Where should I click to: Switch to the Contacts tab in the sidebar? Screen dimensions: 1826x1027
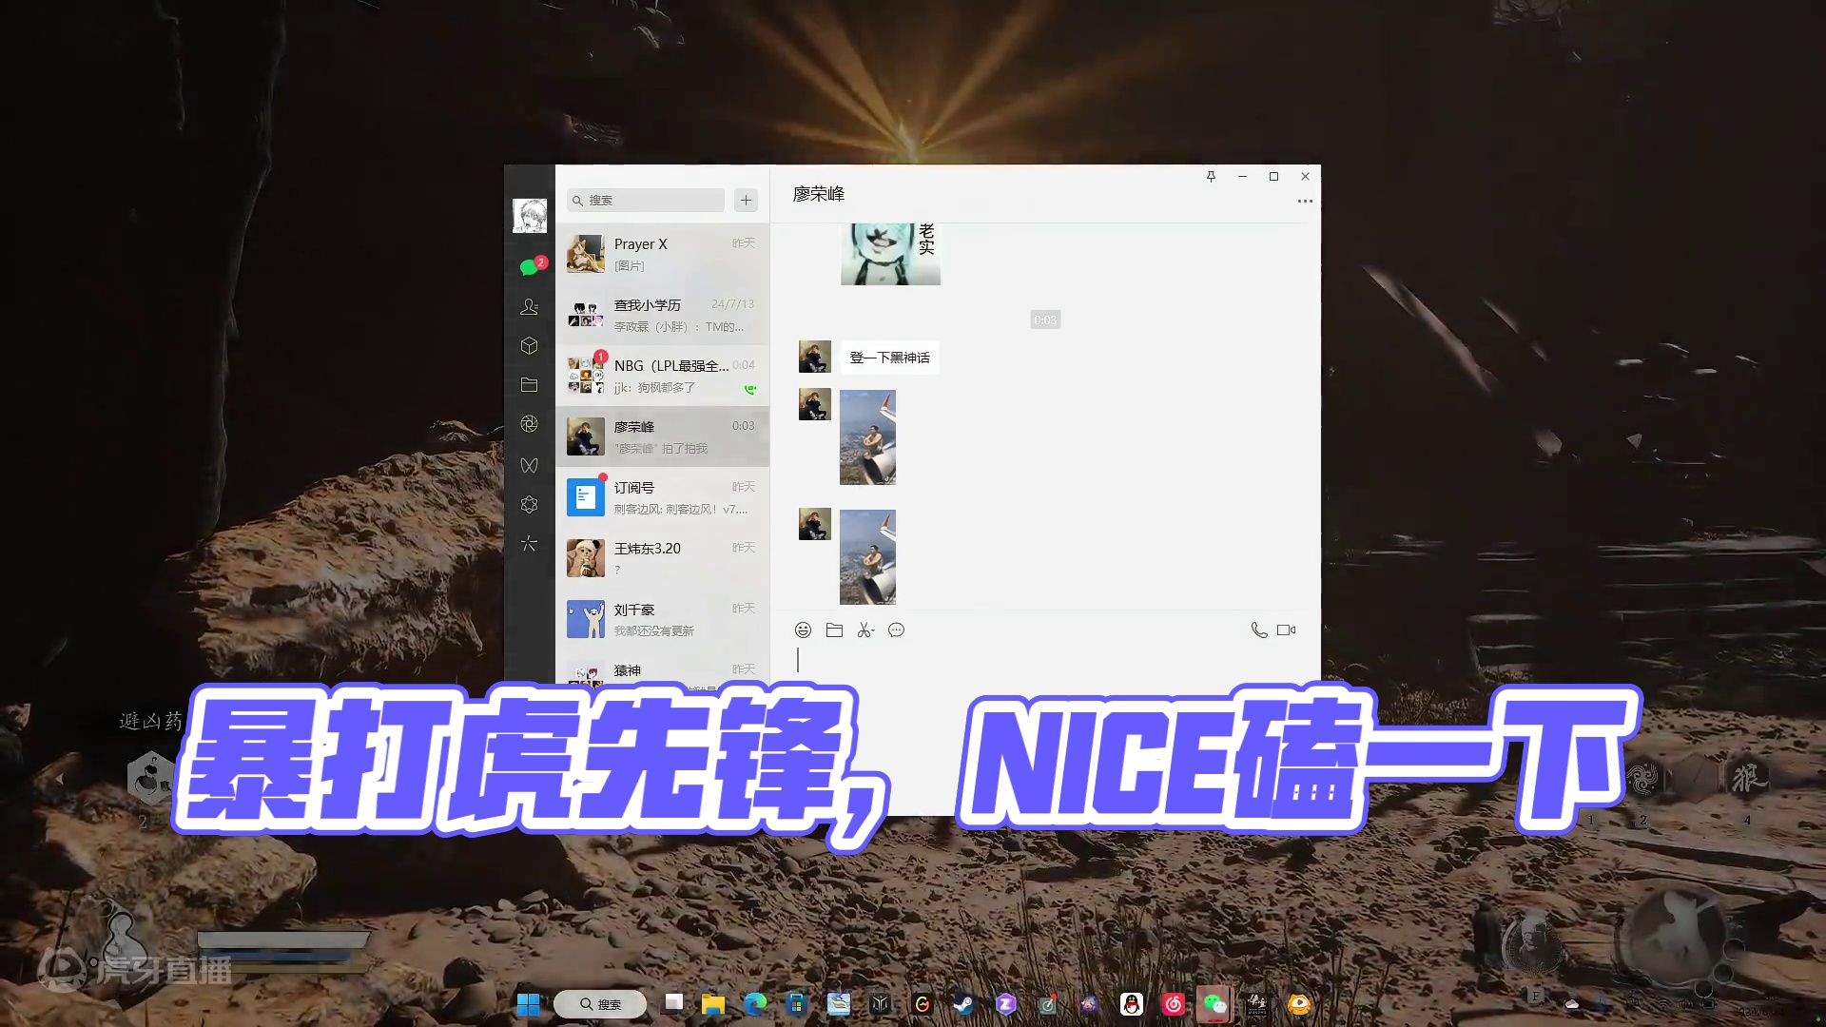pyautogui.click(x=530, y=305)
